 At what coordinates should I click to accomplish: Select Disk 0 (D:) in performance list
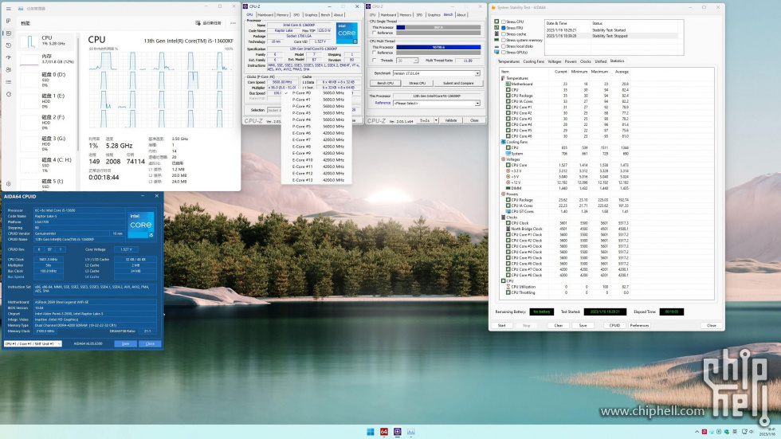47,80
